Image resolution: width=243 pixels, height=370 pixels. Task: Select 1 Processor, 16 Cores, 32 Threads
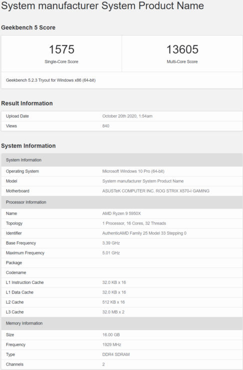tap(134, 223)
